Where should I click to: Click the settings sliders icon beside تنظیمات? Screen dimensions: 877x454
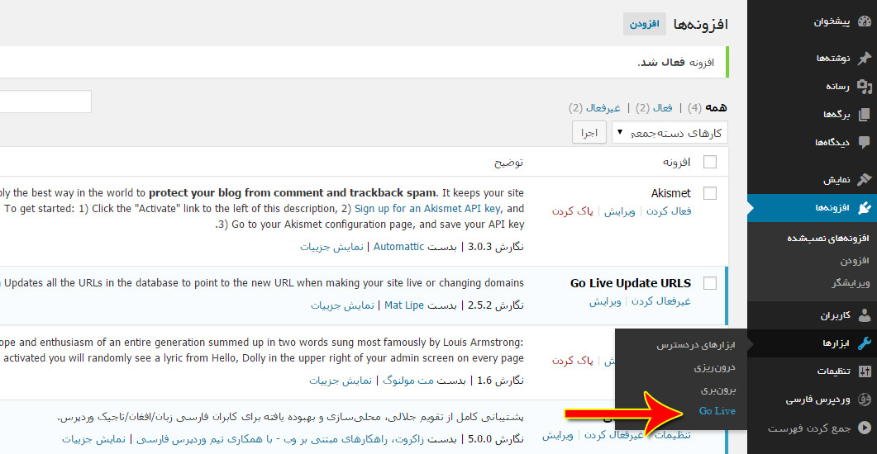pyautogui.click(x=864, y=371)
